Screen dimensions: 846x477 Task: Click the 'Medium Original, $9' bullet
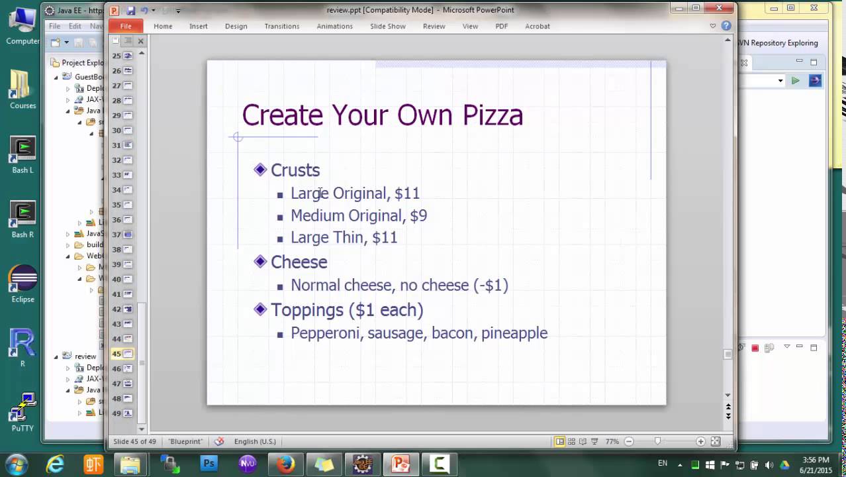point(359,215)
